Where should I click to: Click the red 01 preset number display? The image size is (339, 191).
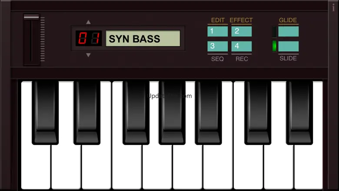[89, 38]
